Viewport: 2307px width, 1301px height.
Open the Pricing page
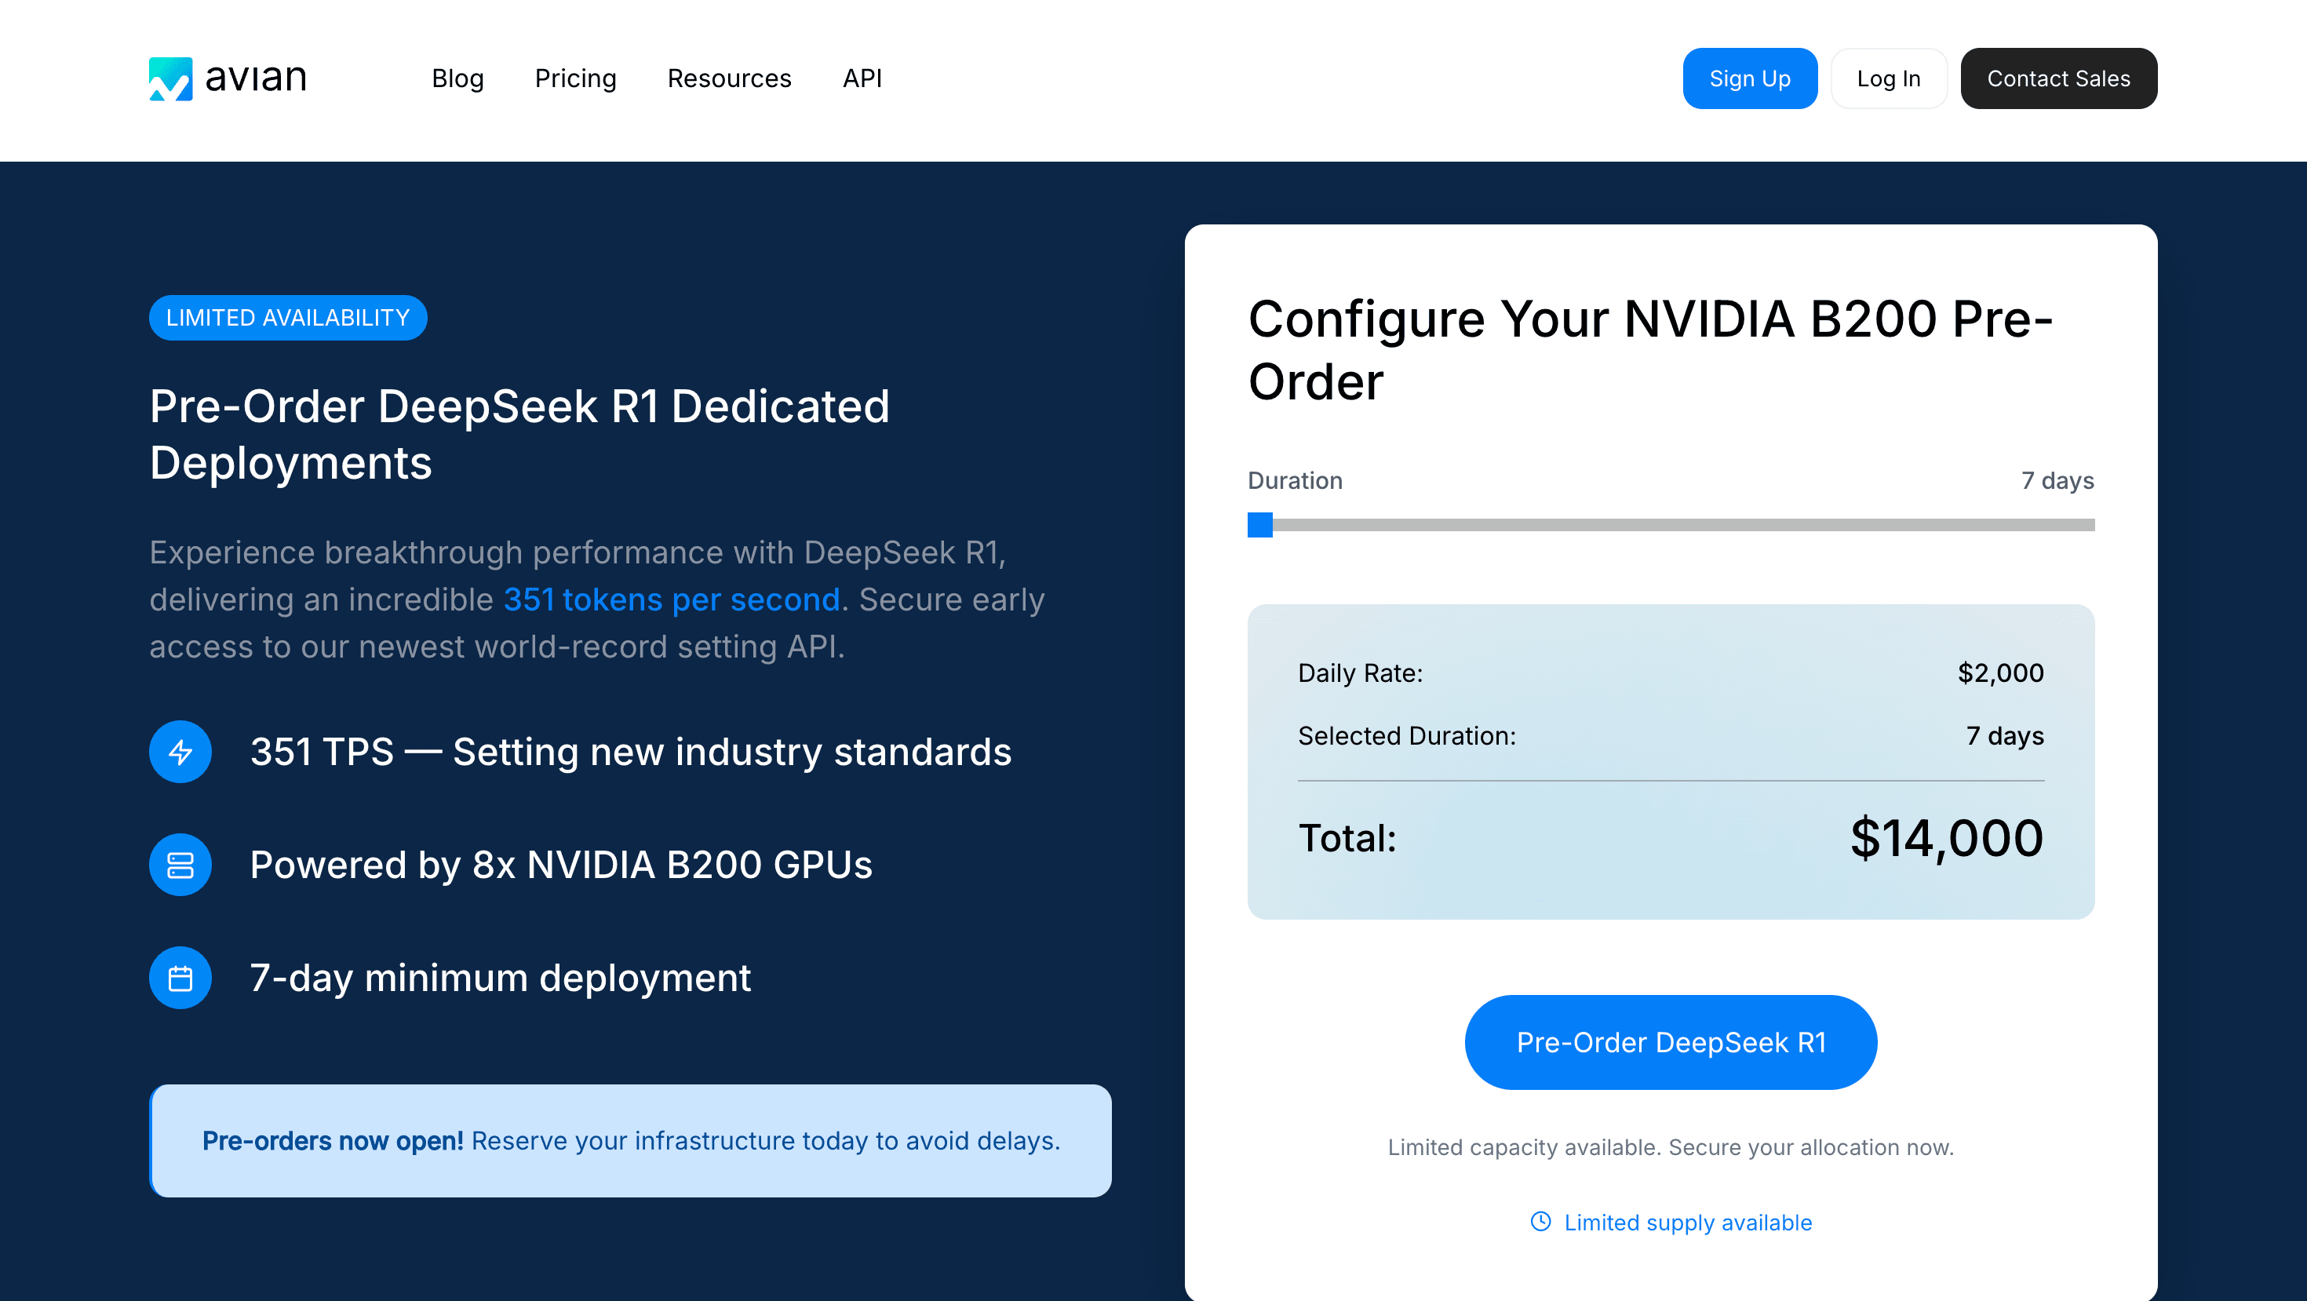click(575, 78)
